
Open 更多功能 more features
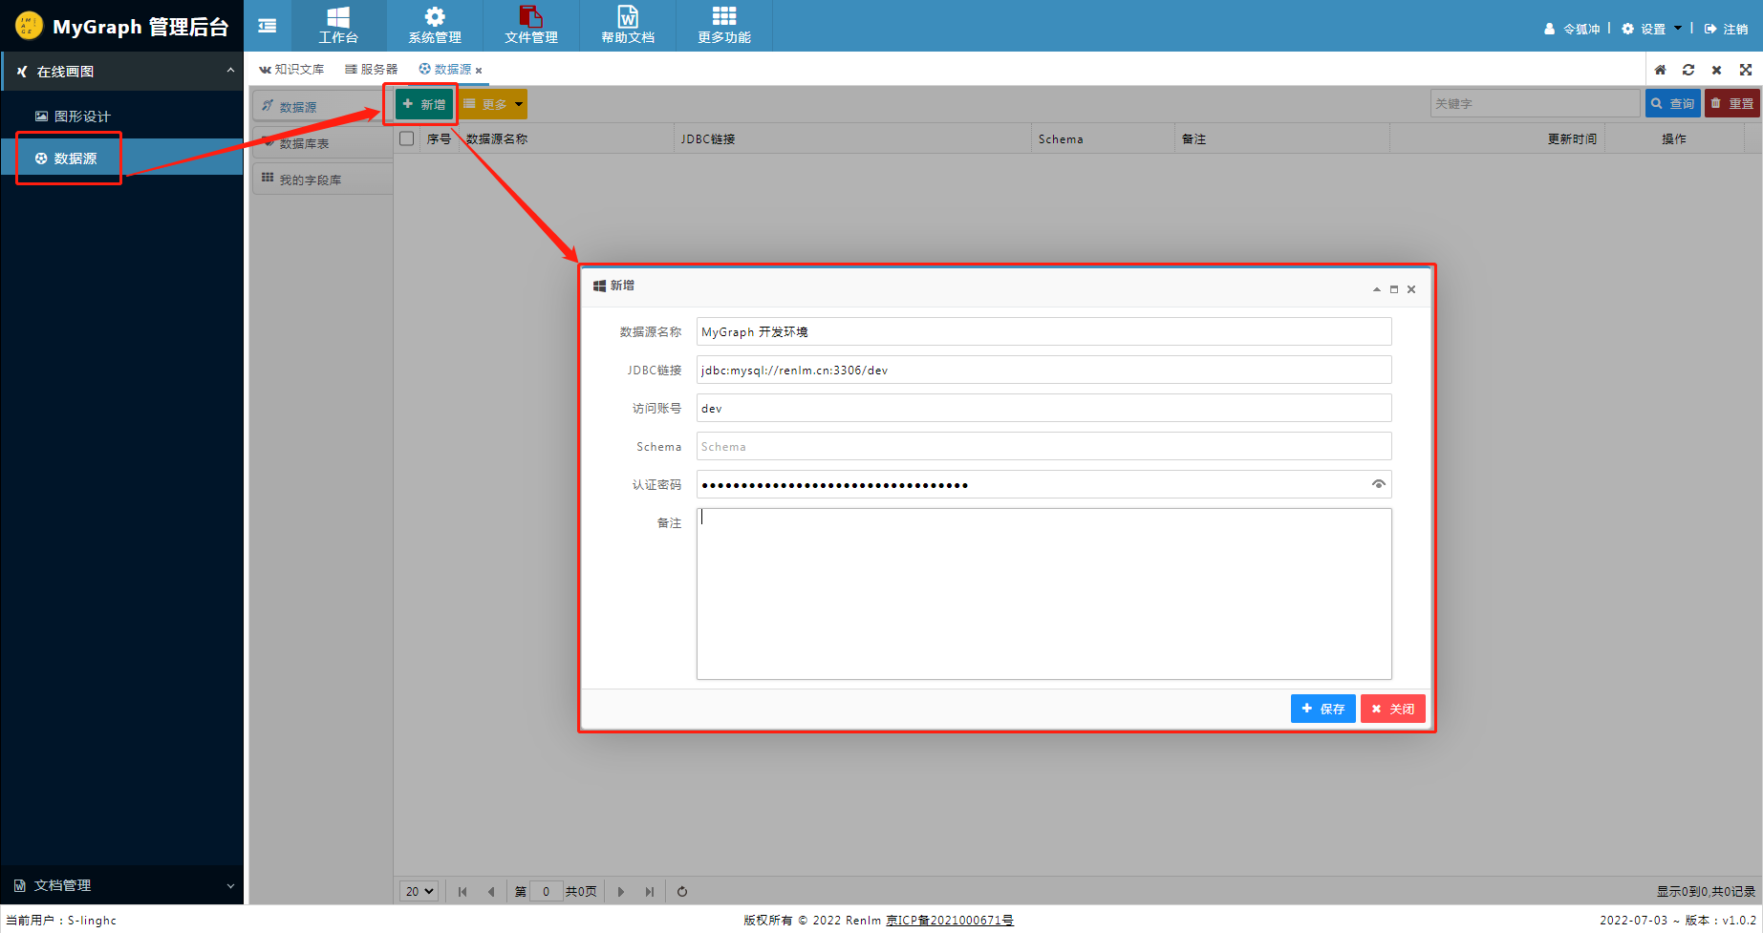point(724,26)
